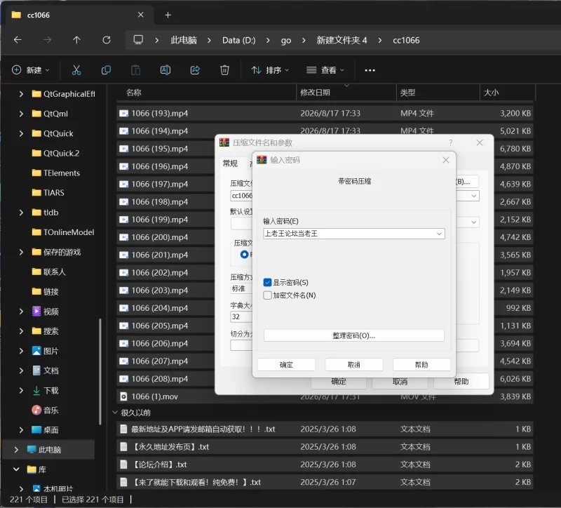Click 取消 in the 输入密码 dialog
Viewport: 561px width, 508px height.
[x=354, y=365]
